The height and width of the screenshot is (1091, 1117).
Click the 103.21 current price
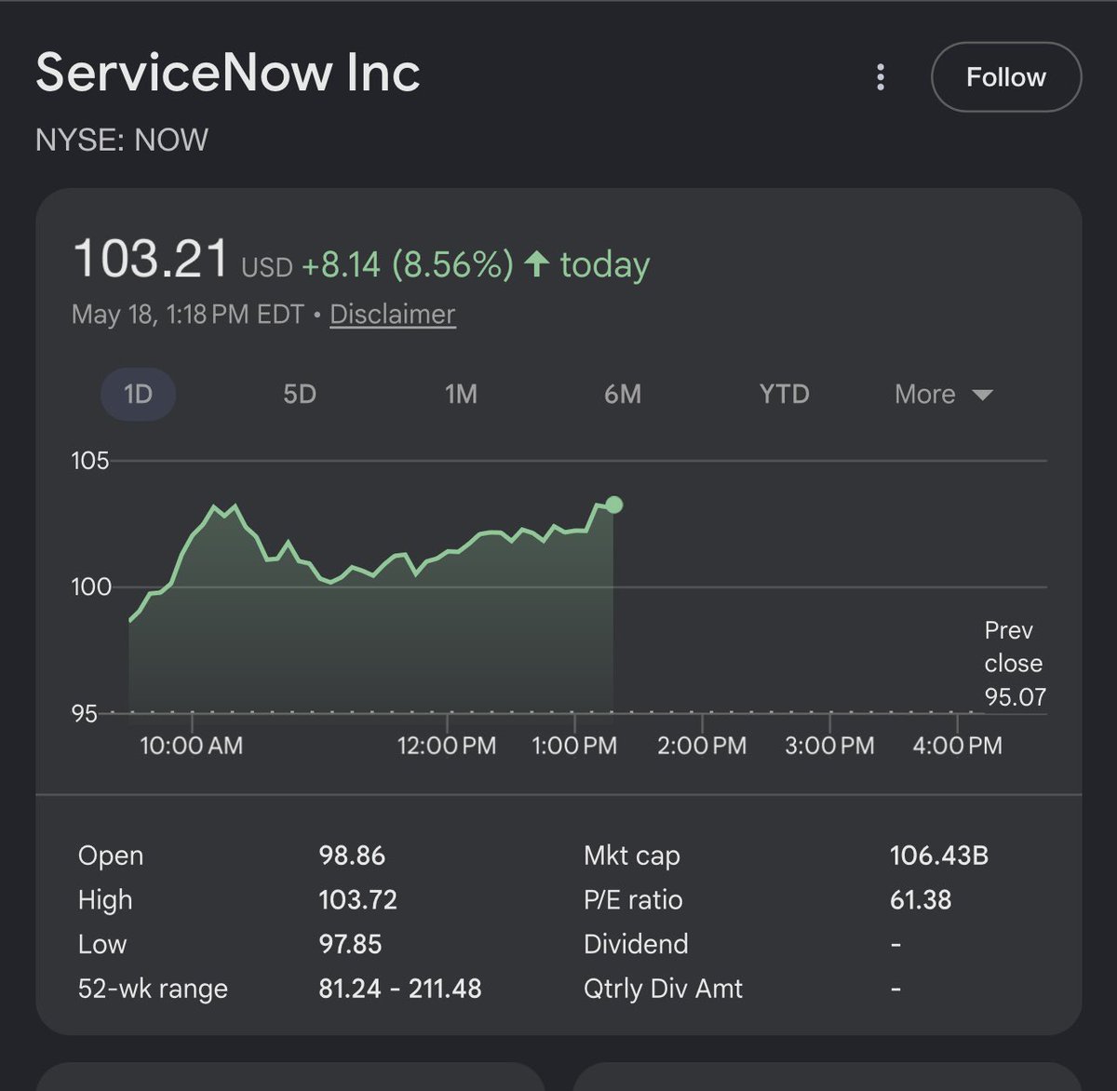(151, 258)
